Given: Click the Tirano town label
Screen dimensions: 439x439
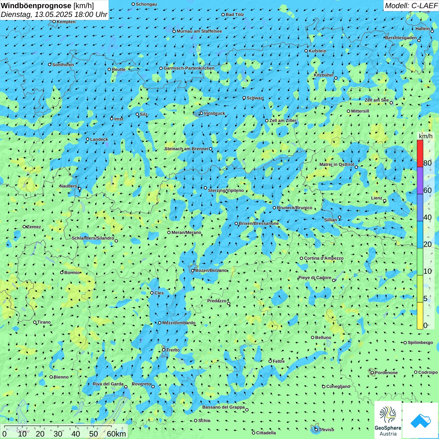Looking at the screenshot, I should (x=44, y=322).
